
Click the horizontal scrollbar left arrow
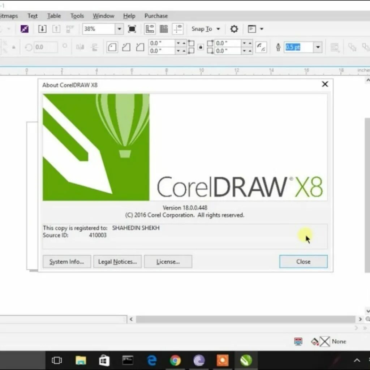(x=131, y=319)
